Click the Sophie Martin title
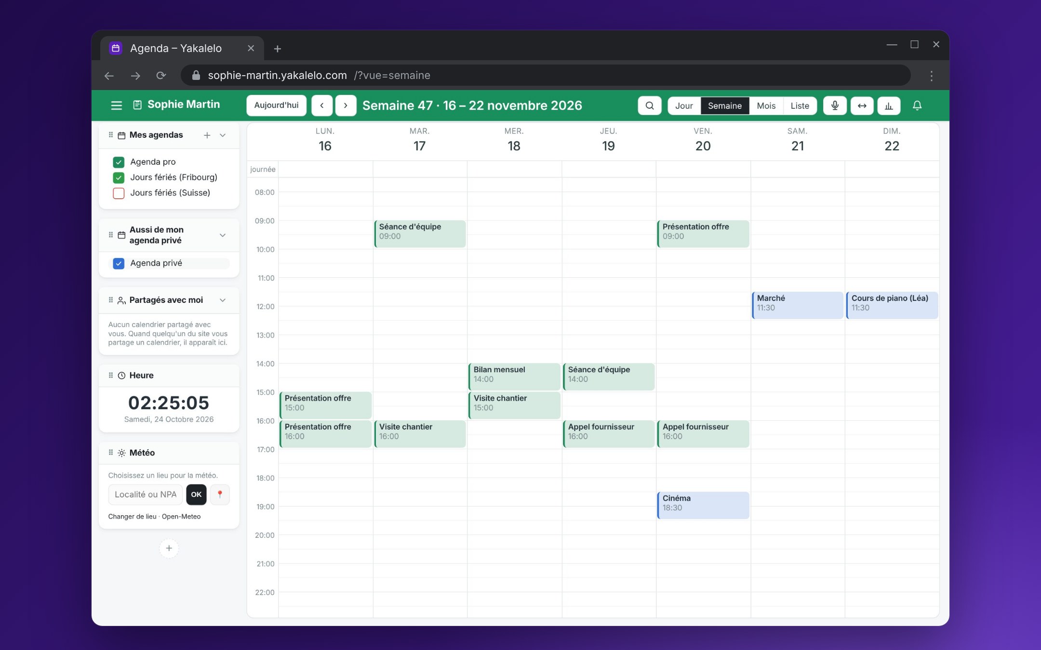This screenshot has width=1041, height=650. coord(183,104)
